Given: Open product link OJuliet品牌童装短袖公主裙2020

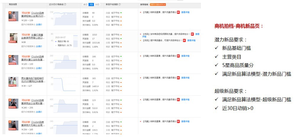Looking at the screenshot, I should pos(33,14).
